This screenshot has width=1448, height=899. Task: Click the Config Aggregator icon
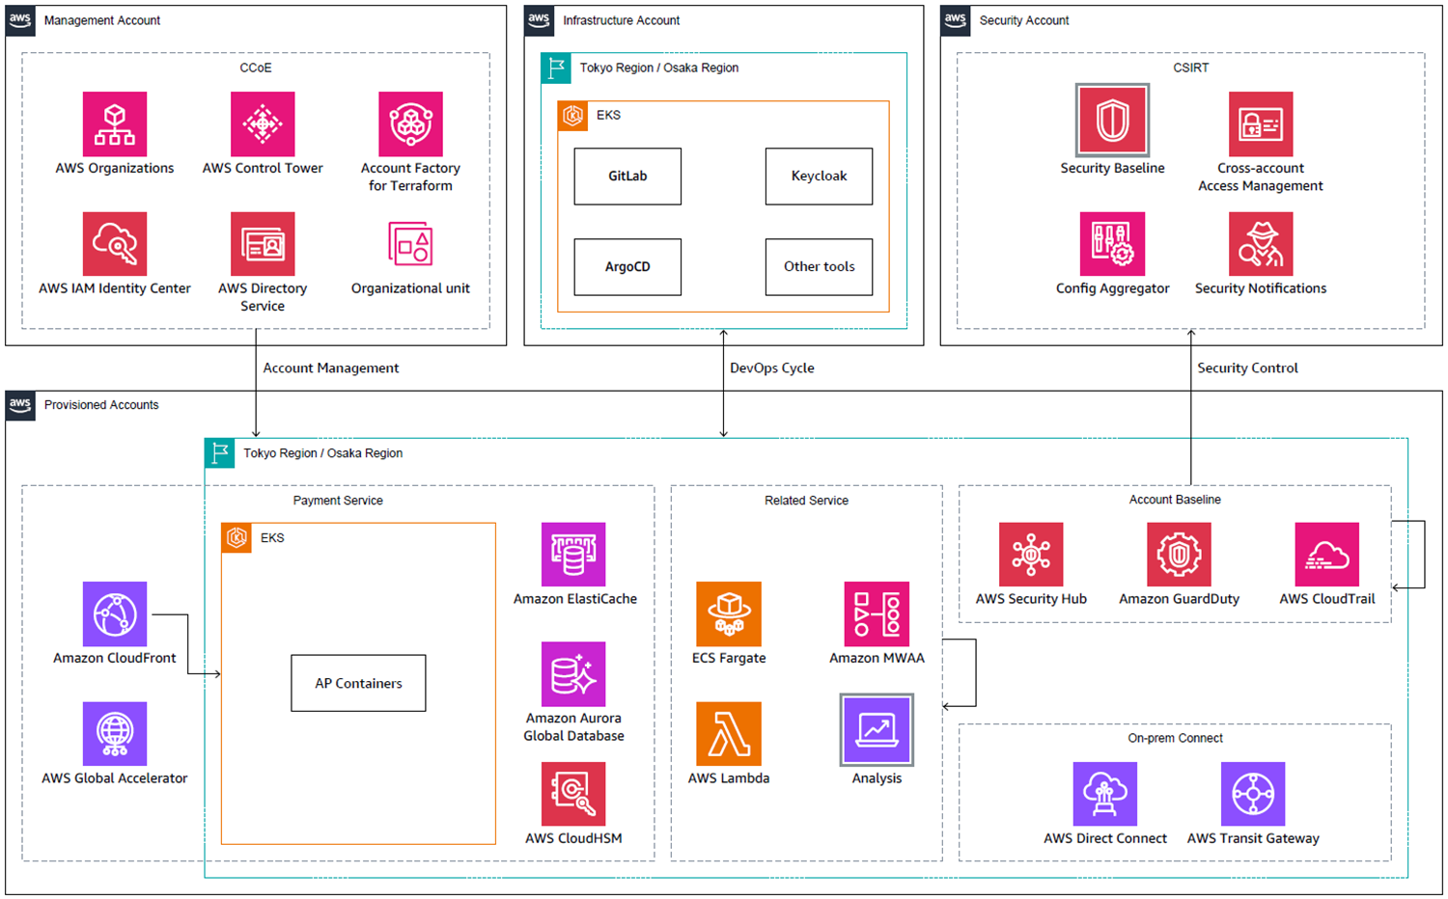(1112, 244)
